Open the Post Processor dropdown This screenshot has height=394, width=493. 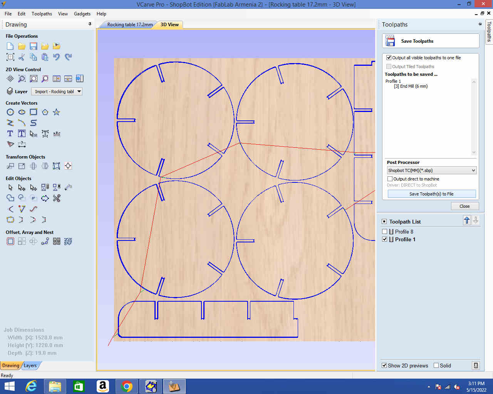click(432, 170)
